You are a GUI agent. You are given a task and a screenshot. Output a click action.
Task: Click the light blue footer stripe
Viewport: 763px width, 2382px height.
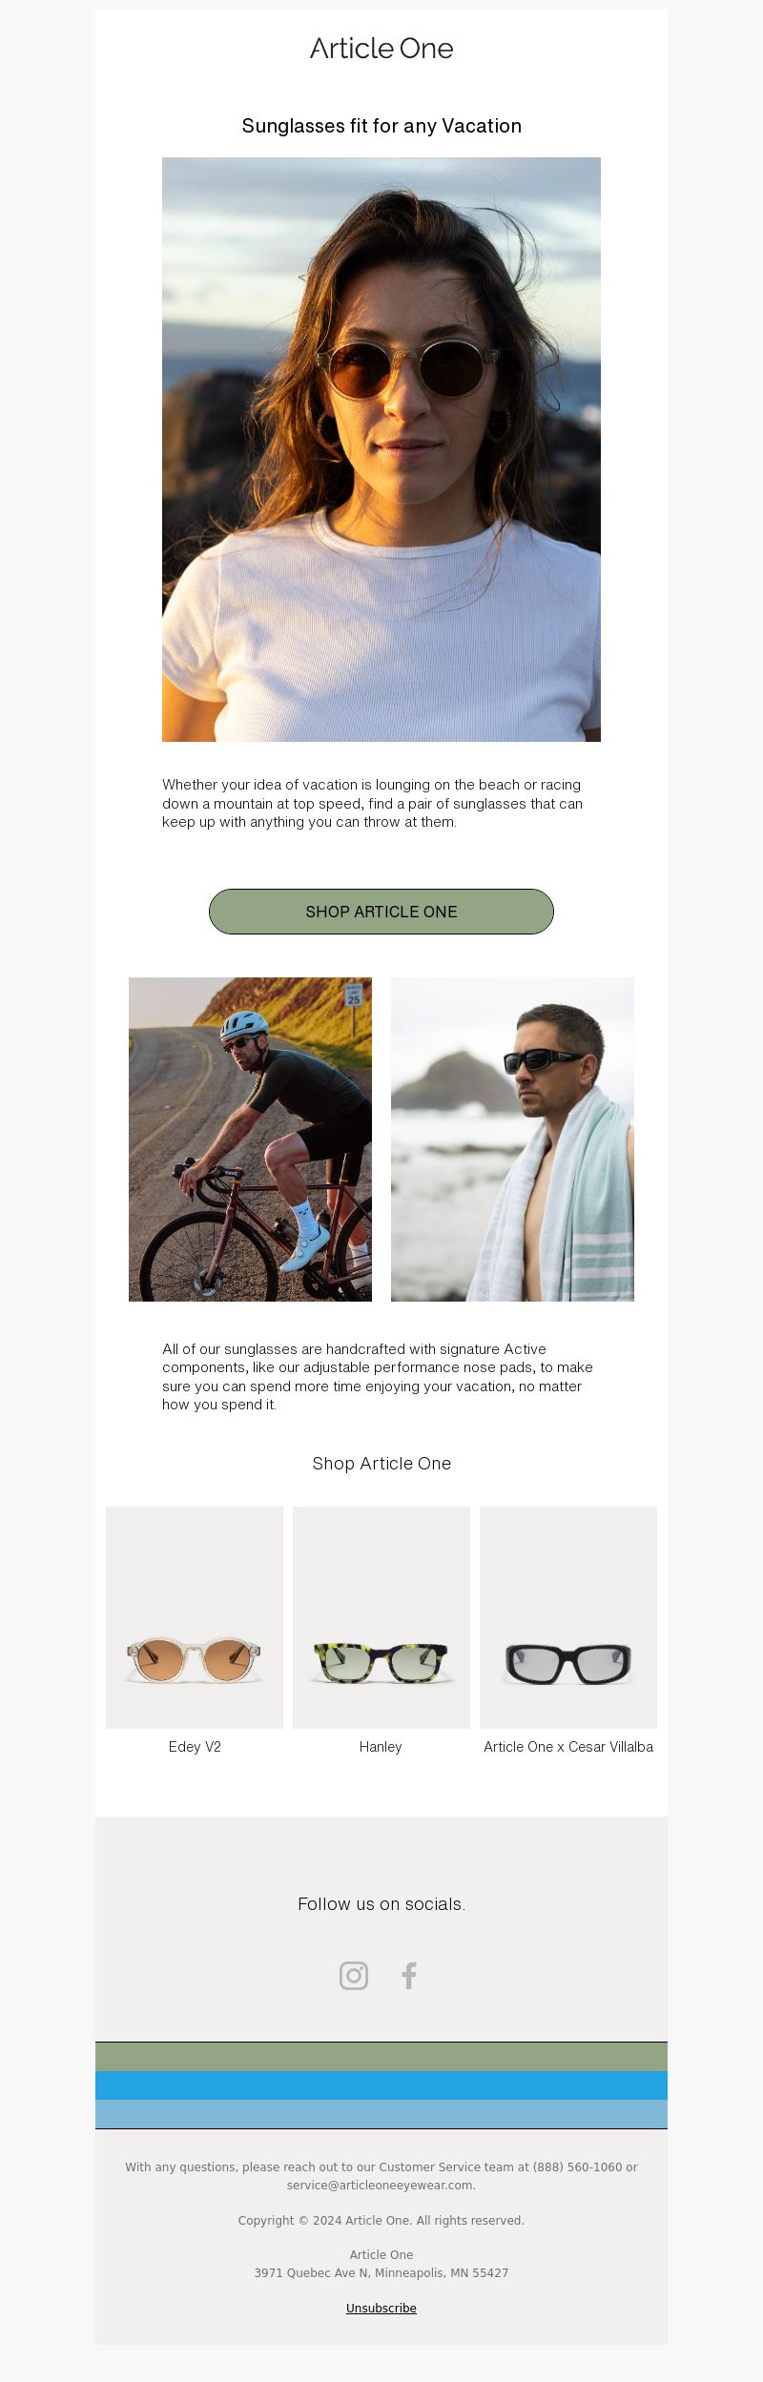[381, 2114]
